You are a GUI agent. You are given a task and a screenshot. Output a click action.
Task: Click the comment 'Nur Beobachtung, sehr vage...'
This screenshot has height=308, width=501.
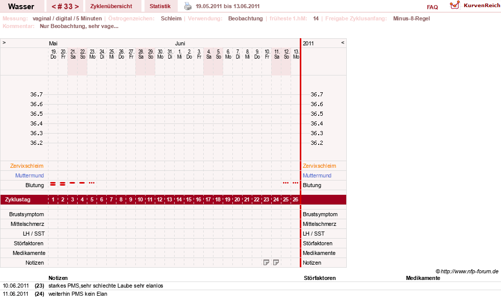(x=79, y=26)
